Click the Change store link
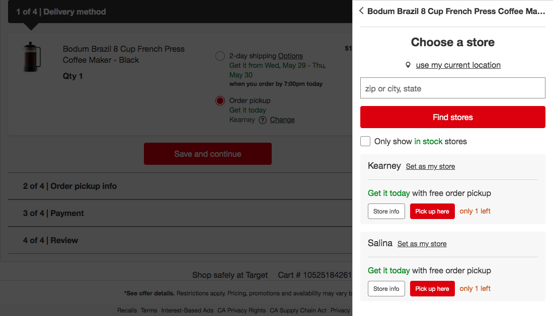This screenshot has width=553, height=316. 282,120
